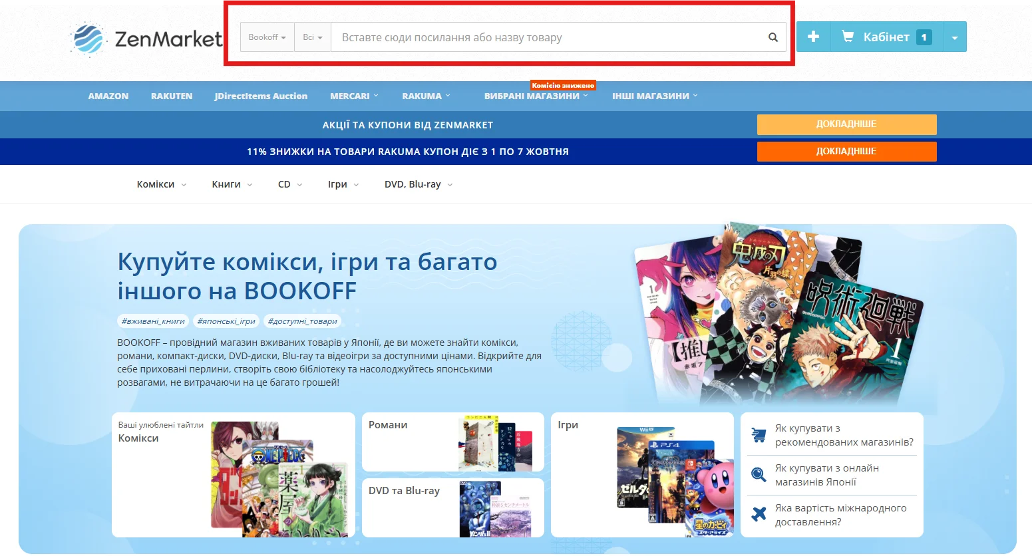
Task: Open the Комікси category card
Action: [x=234, y=475]
